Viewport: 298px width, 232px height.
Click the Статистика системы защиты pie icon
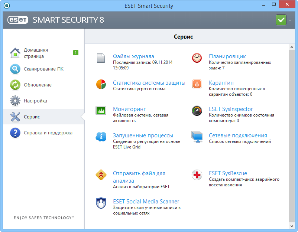(101, 84)
